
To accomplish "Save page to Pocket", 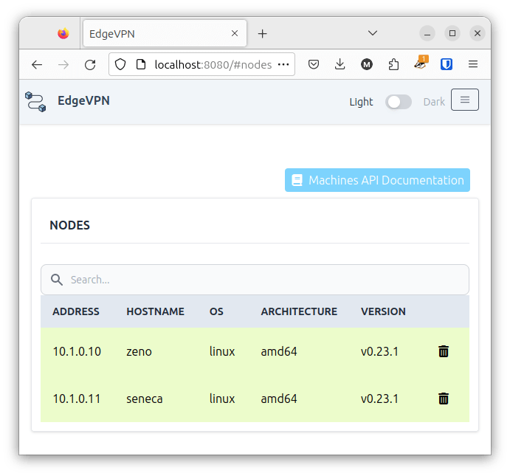I will (x=314, y=64).
